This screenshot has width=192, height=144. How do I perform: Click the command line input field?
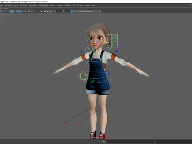[x=130, y=142]
